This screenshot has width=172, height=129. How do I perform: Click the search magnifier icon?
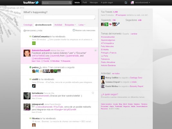coord(70,3)
